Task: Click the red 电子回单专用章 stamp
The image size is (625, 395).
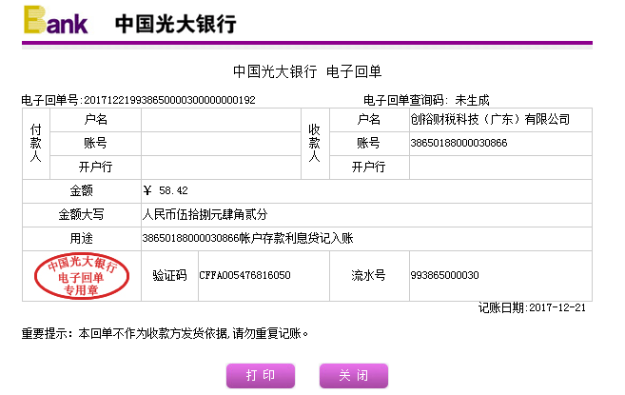Action: pos(82,276)
